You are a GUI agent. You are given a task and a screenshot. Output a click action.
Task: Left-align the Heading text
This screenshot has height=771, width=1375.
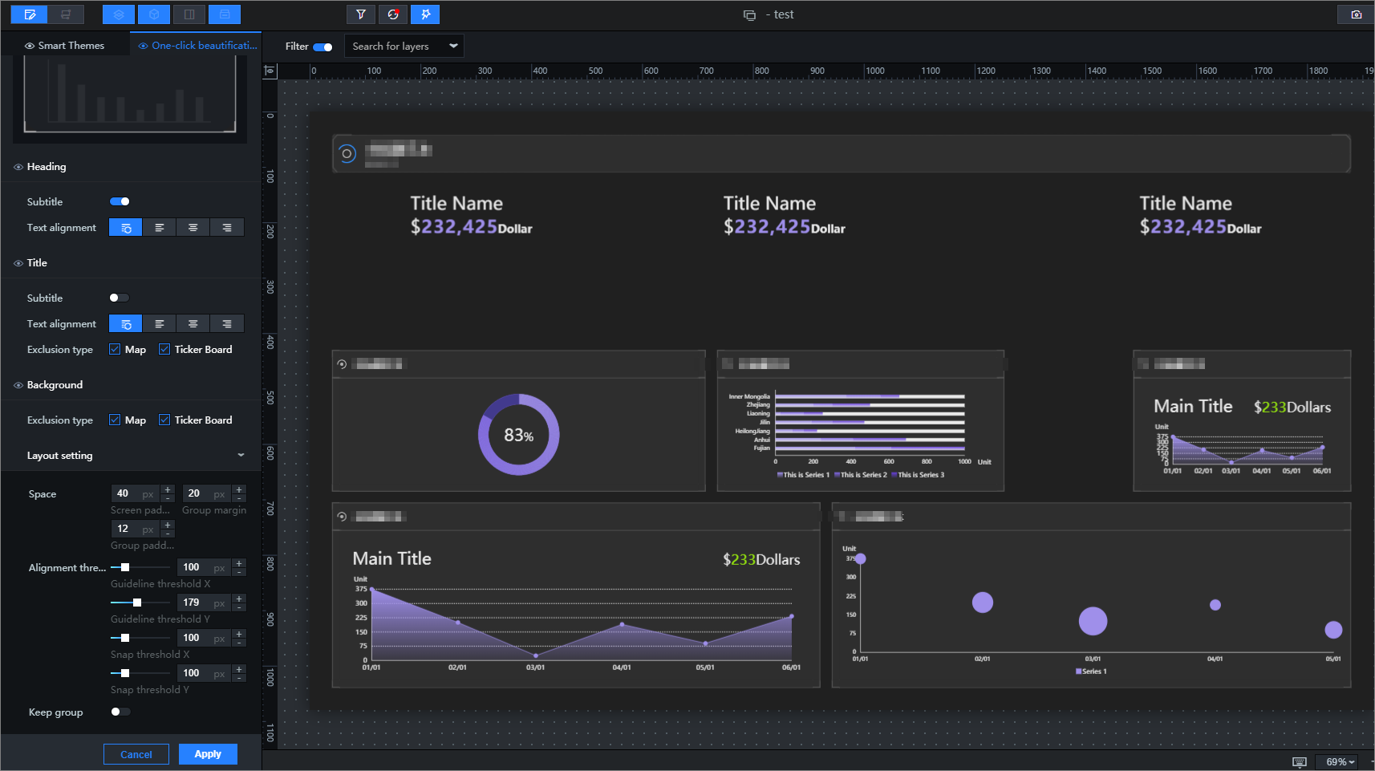[x=160, y=228]
